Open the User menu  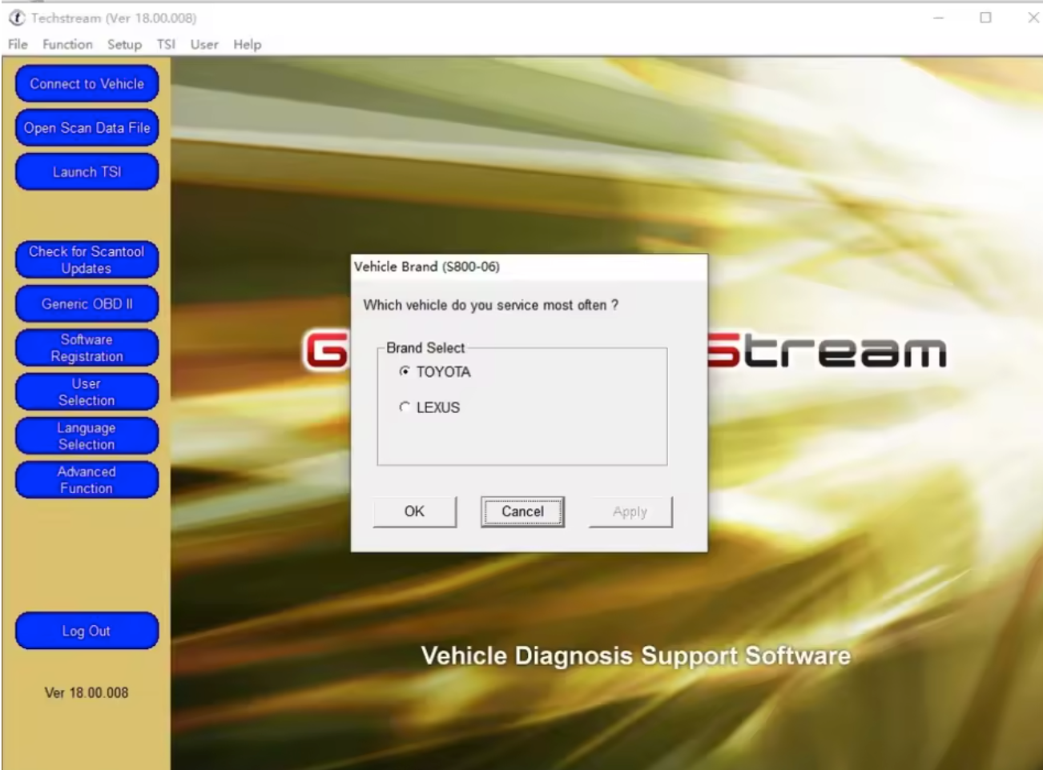(203, 44)
